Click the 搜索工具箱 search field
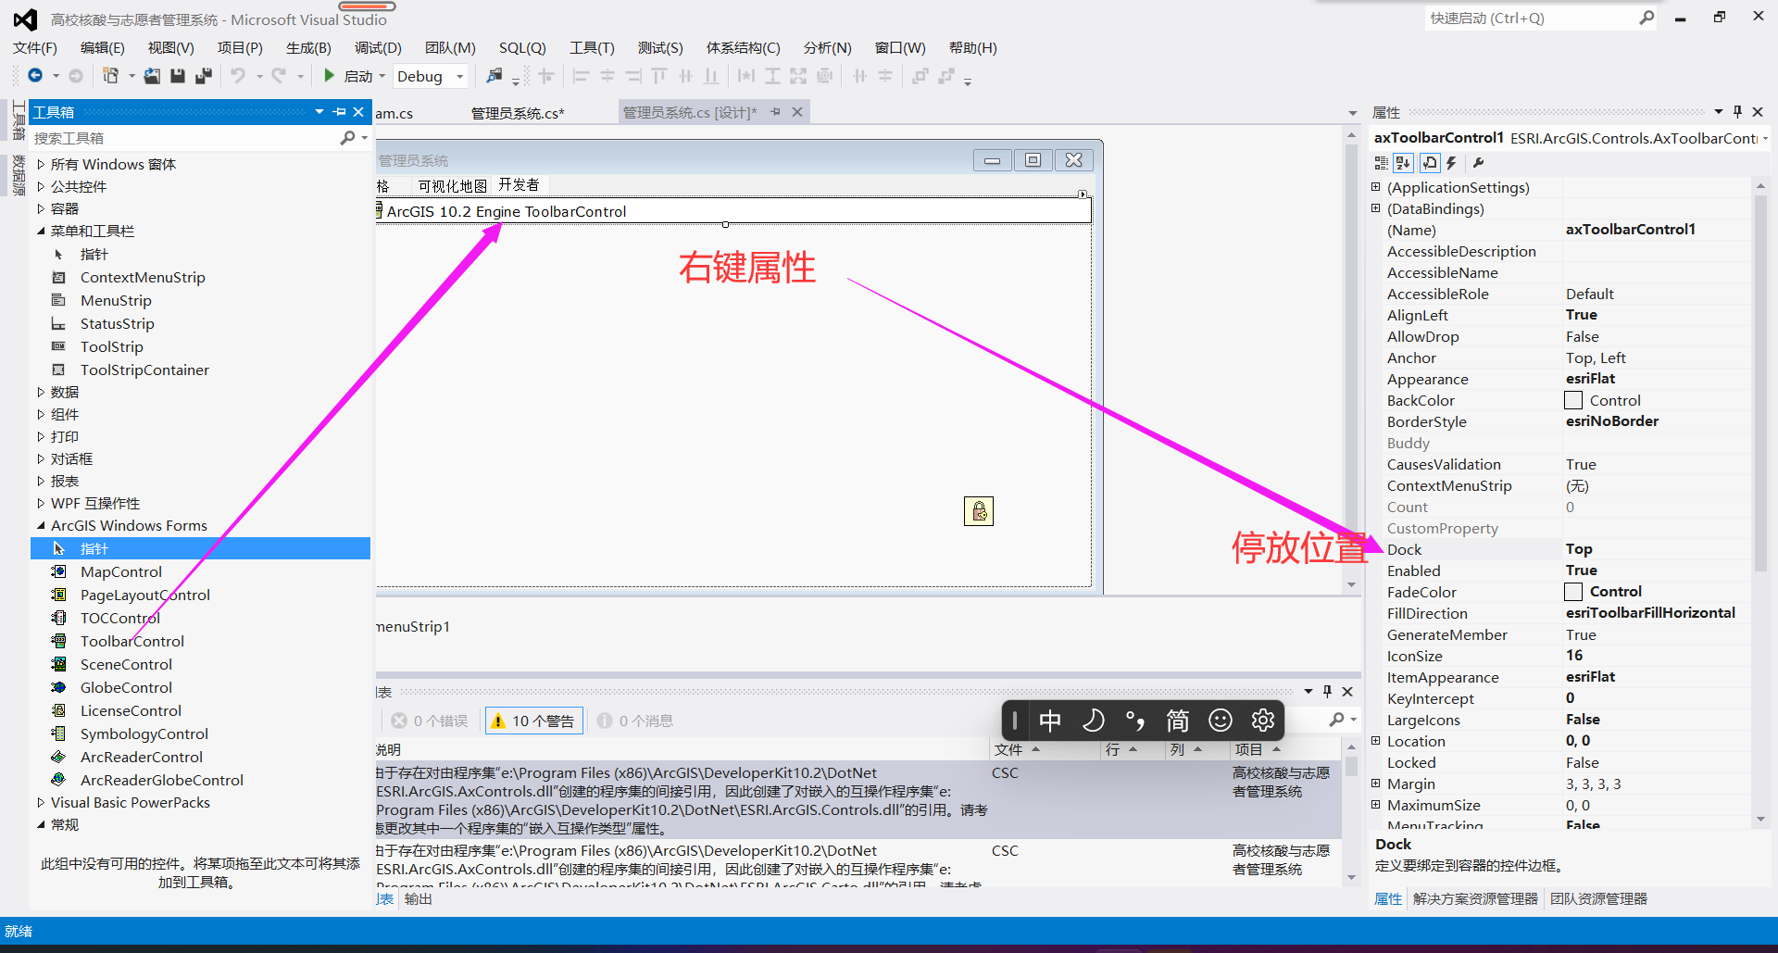 coord(185,138)
